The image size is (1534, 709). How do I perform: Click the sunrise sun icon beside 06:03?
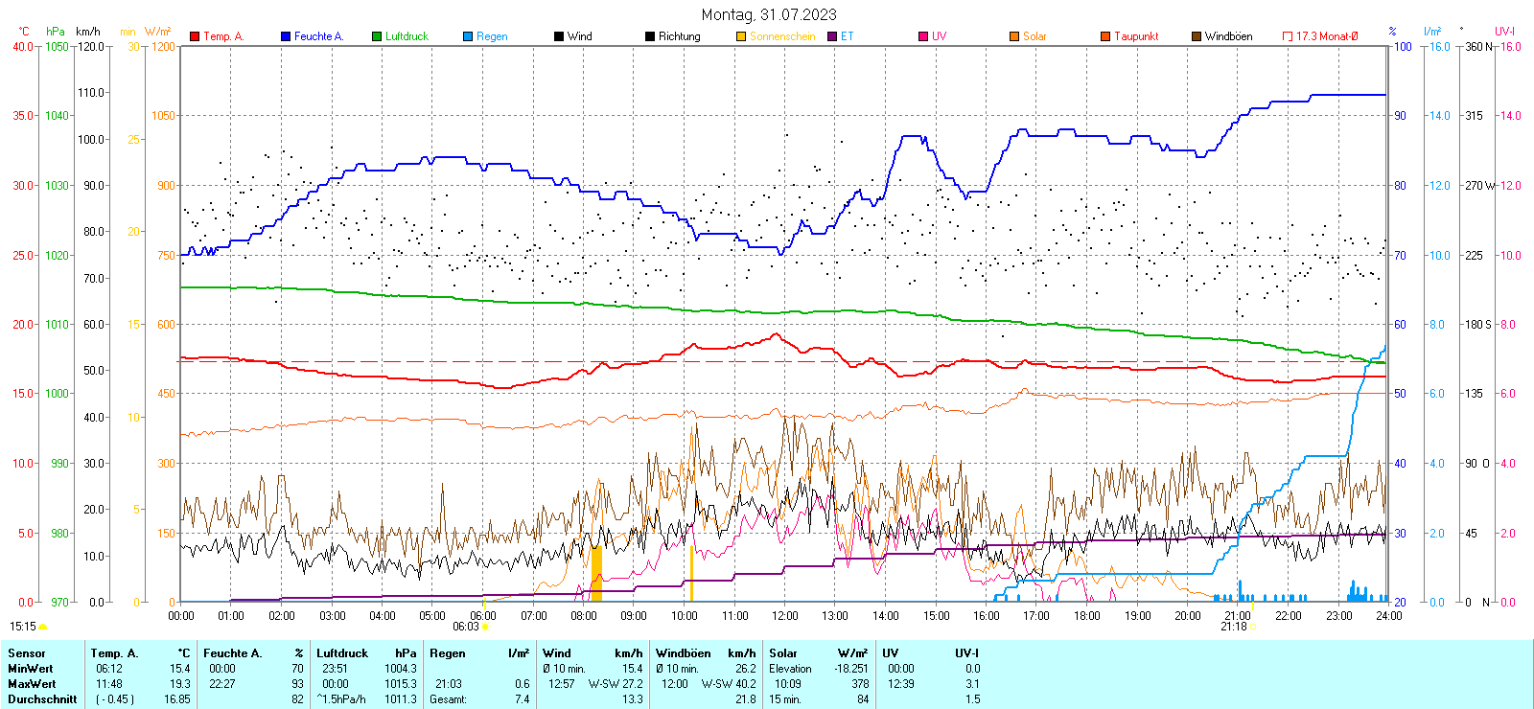pos(486,627)
